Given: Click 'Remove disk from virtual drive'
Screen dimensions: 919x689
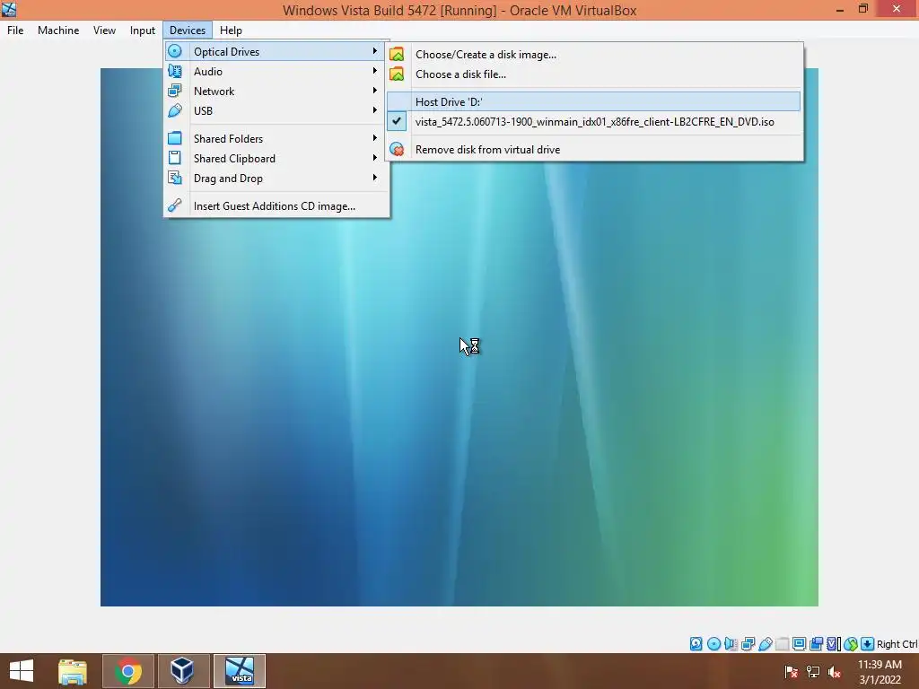Looking at the screenshot, I should point(487,150).
